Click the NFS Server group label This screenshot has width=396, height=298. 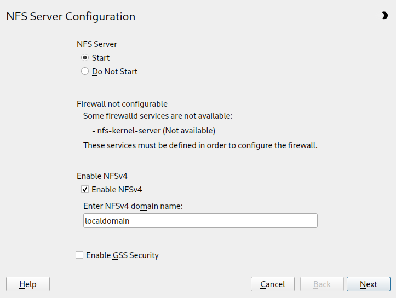(97, 44)
